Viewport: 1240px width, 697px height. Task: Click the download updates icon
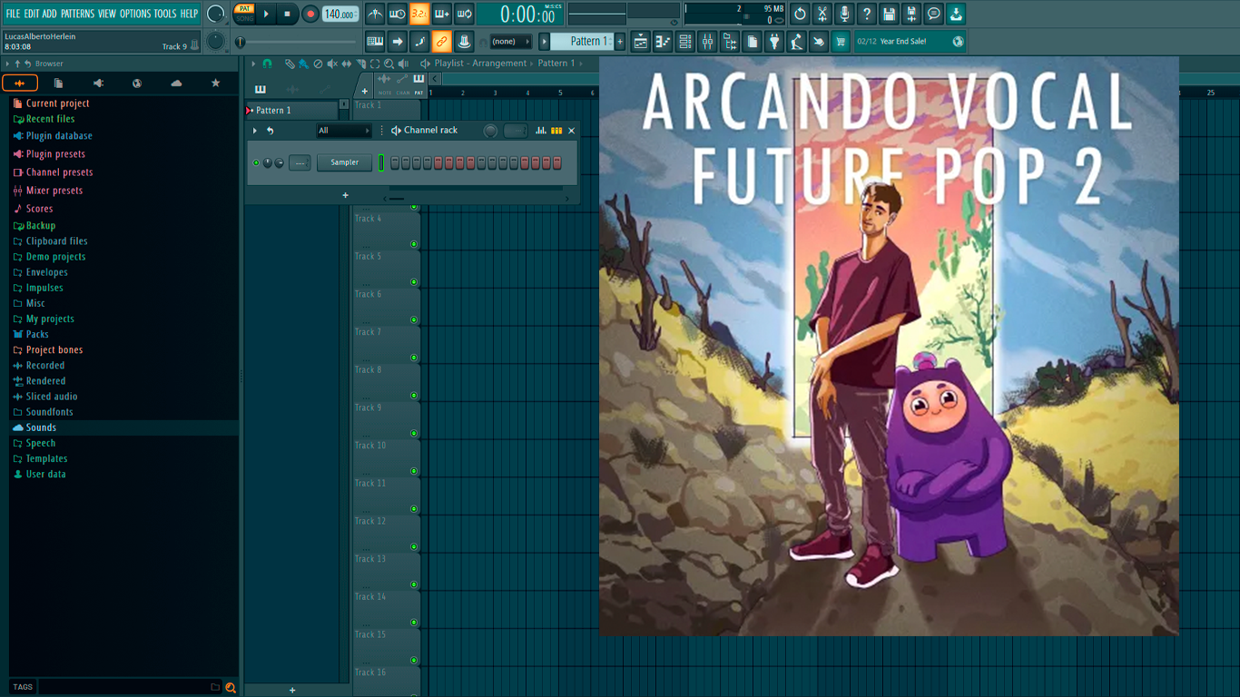(956, 14)
